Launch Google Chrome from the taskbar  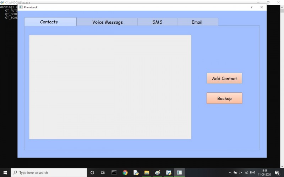pyautogui.click(x=125, y=173)
